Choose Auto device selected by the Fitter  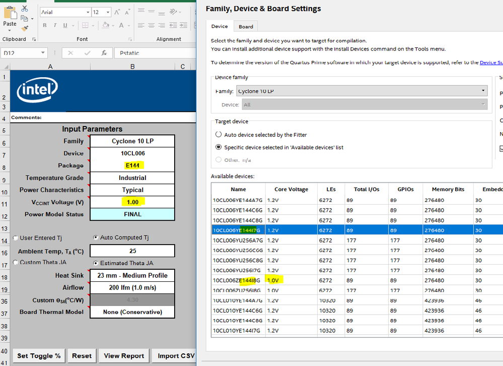(219, 135)
